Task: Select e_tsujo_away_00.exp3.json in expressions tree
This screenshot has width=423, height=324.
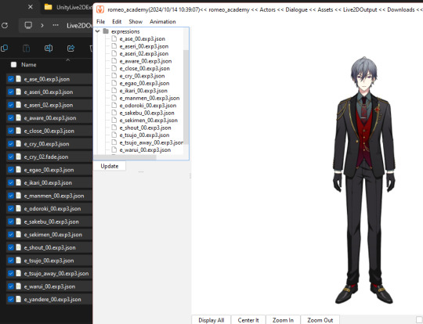Action: [x=151, y=142]
